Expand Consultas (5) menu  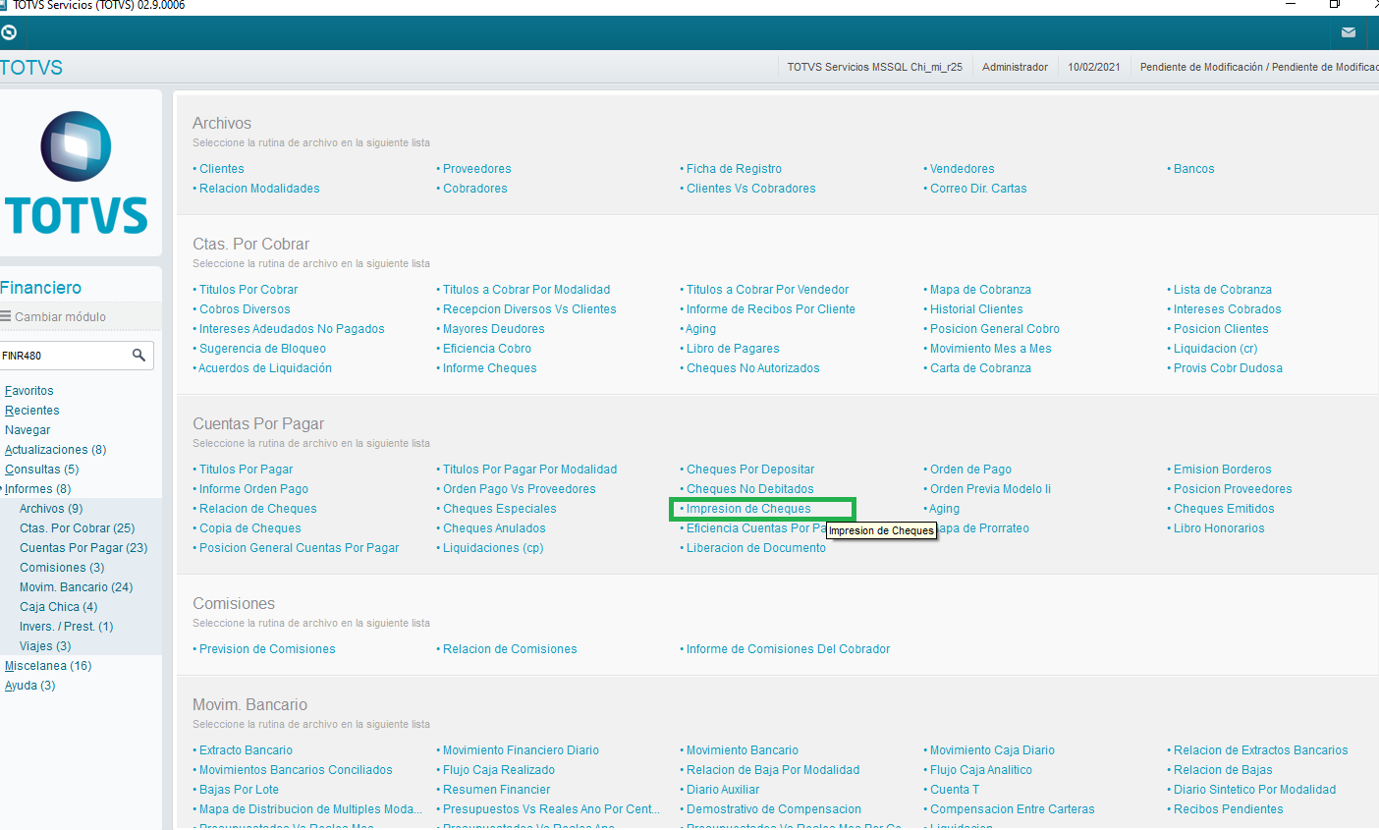(x=42, y=470)
